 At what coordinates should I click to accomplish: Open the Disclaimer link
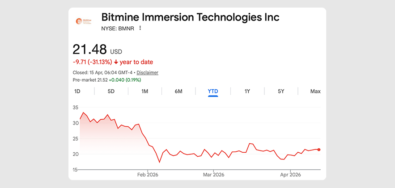tap(147, 72)
